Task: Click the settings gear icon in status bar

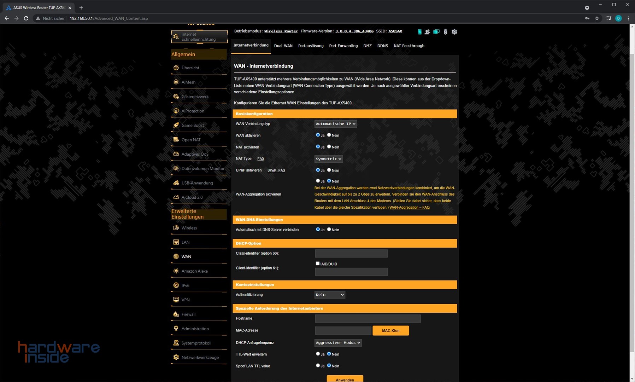Action: pos(454,32)
